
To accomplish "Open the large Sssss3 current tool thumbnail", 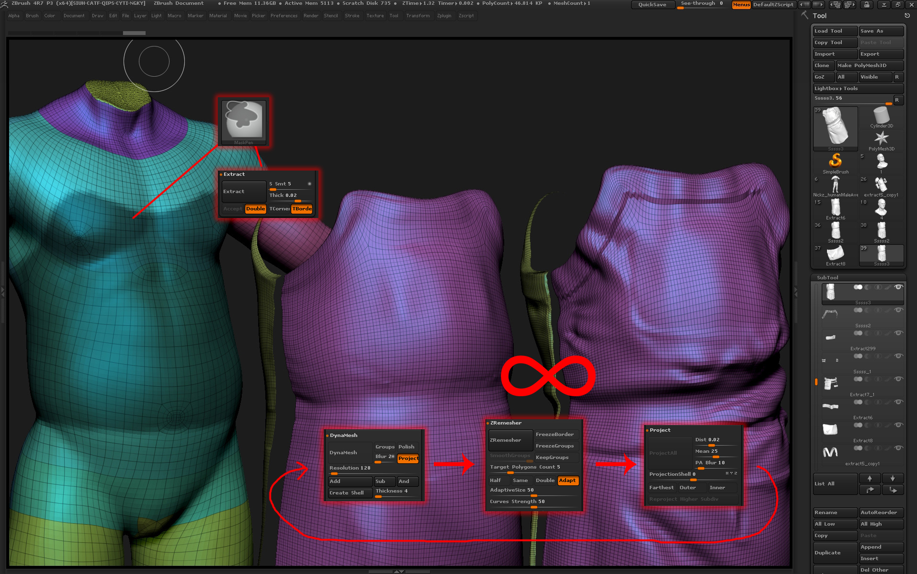I will [x=835, y=129].
